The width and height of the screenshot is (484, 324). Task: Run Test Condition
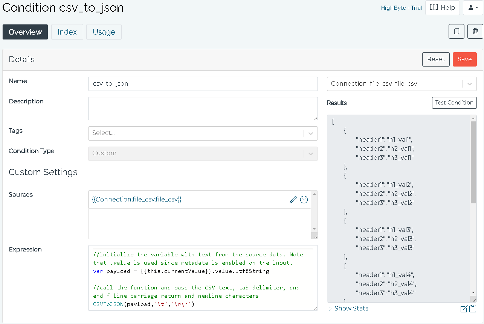point(454,103)
